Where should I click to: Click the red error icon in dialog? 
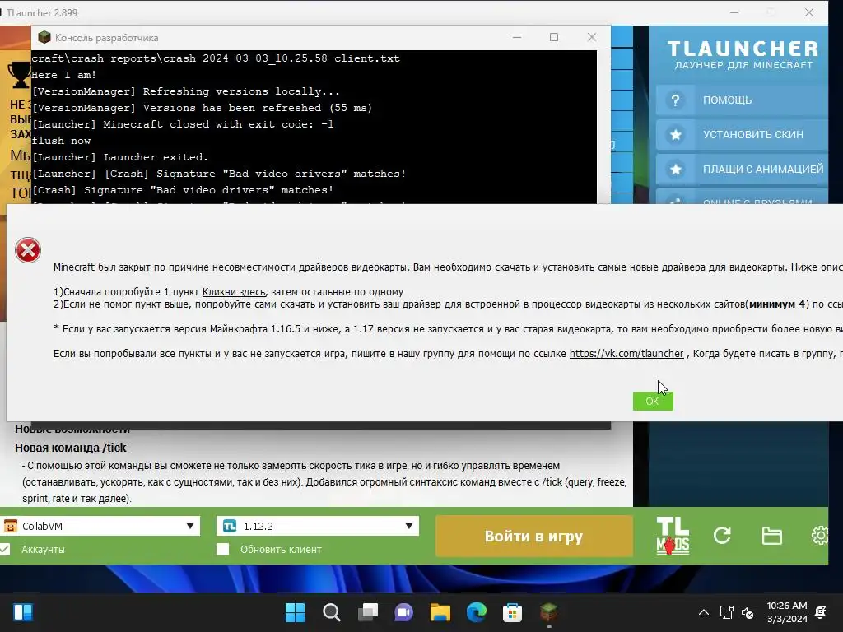coord(28,250)
